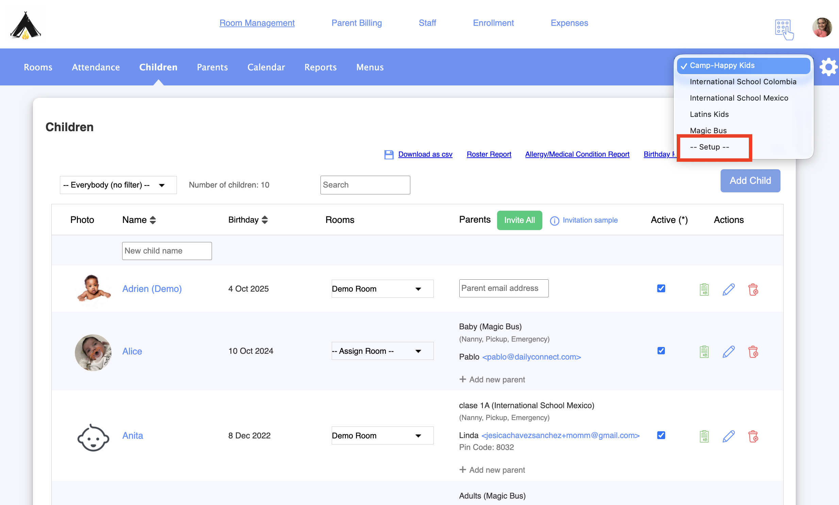The image size is (839, 505).
Task: Open Adrien's Demo Room dropdown
Action: pos(382,289)
